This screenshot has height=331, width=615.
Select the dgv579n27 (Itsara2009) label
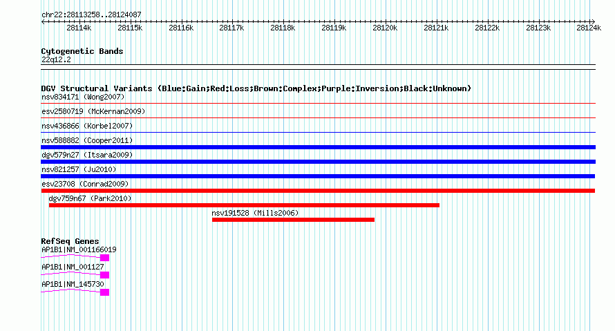(87, 155)
